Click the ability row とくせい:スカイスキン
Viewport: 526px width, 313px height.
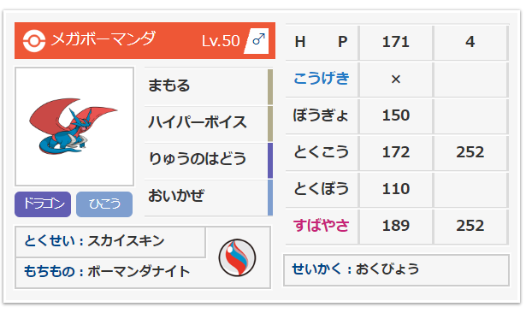pyautogui.click(x=110, y=241)
